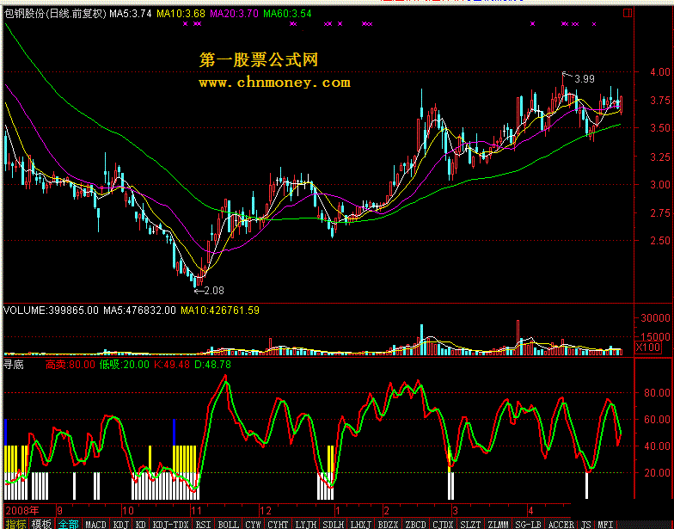Switch to the 指标 tab
This screenshot has width=674, height=529.
pos(16,524)
